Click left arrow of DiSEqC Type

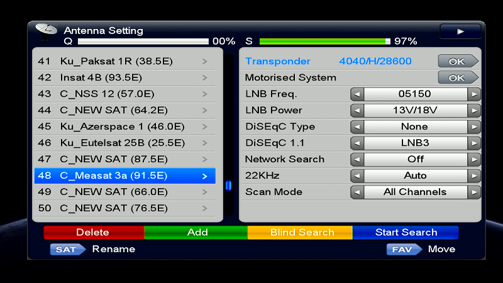tap(357, 127)
